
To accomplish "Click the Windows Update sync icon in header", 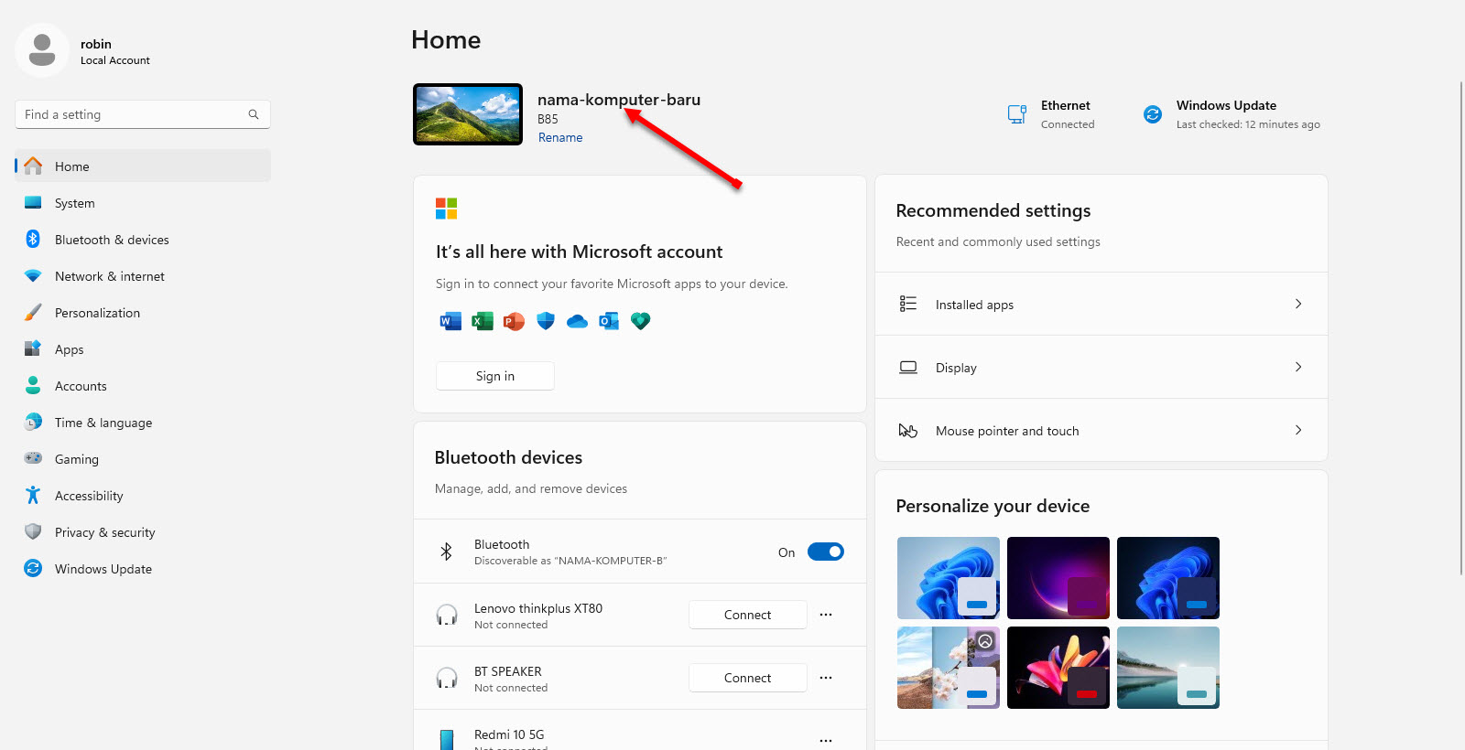I will tap(1153, 114).
